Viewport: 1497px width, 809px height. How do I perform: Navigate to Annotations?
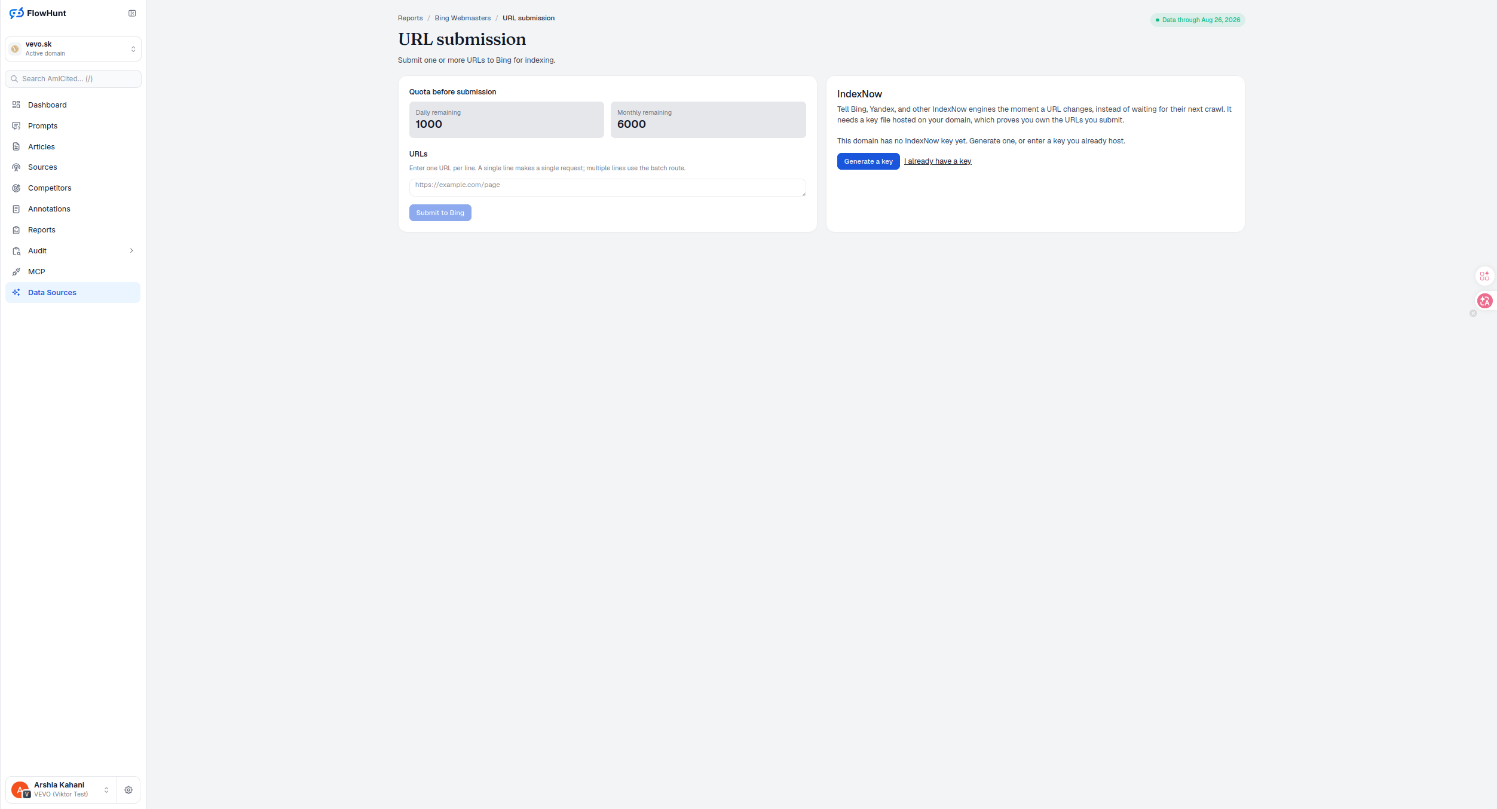pyautogui.click(x=73, y=209)
